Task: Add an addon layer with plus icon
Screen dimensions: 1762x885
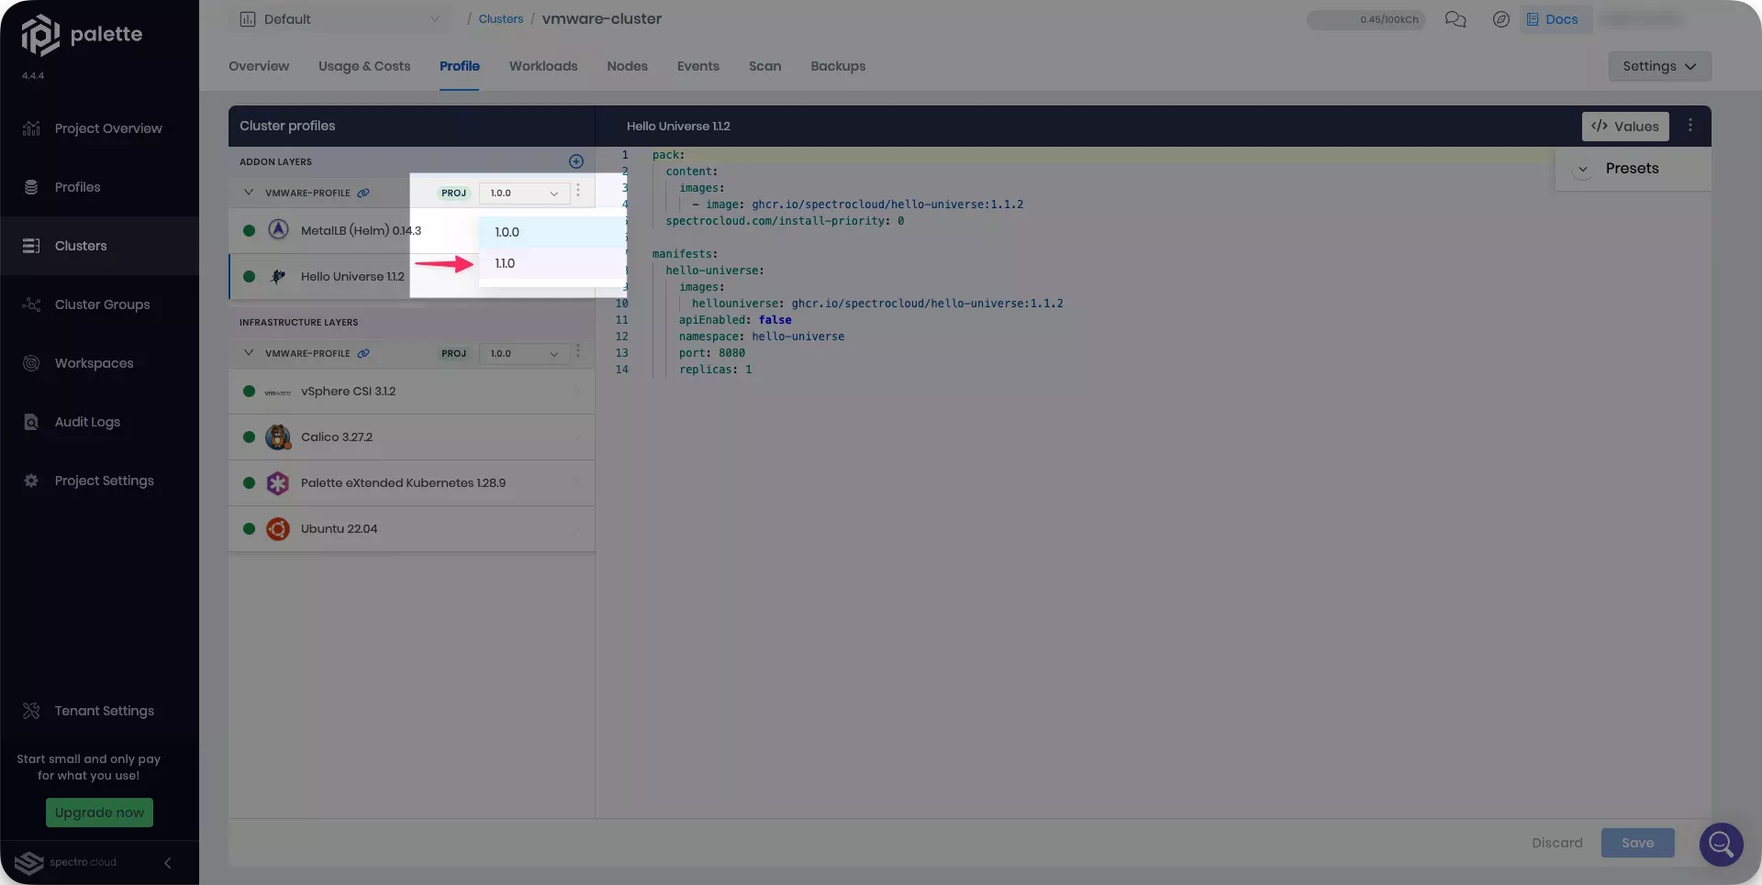Action: [x=576, y=161]
